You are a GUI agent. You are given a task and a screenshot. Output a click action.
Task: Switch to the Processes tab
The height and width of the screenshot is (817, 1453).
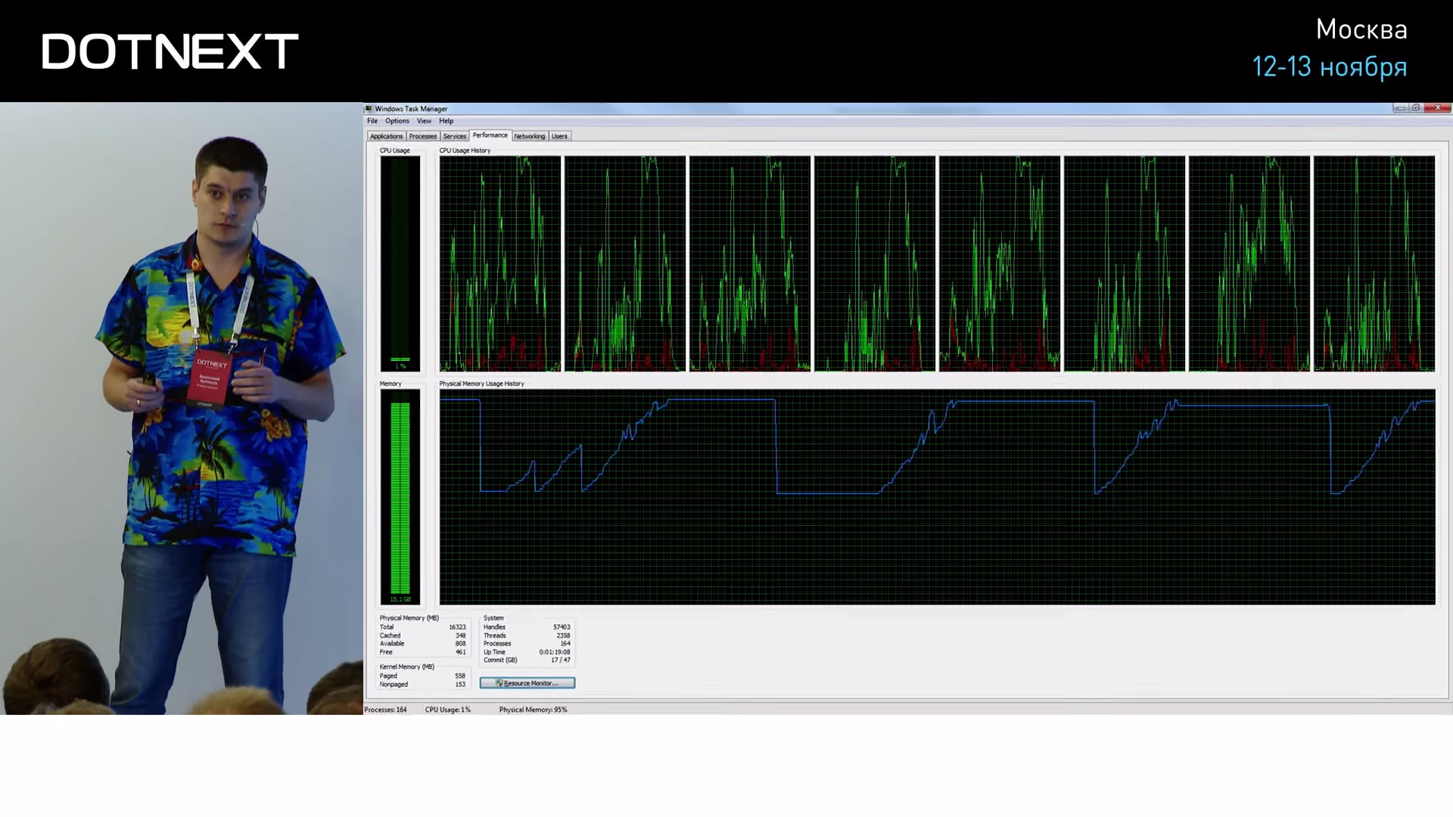point(423,136)
